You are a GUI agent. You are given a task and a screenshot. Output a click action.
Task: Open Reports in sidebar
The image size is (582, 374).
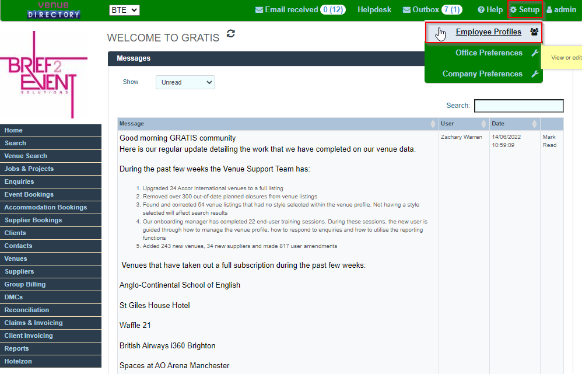pyautogui.click(x=51, y=348)
